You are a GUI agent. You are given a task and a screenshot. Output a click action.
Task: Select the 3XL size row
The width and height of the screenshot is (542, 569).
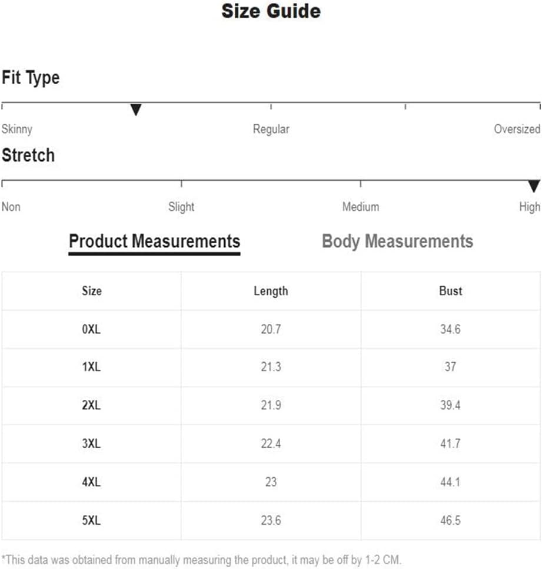pos(271,444)
